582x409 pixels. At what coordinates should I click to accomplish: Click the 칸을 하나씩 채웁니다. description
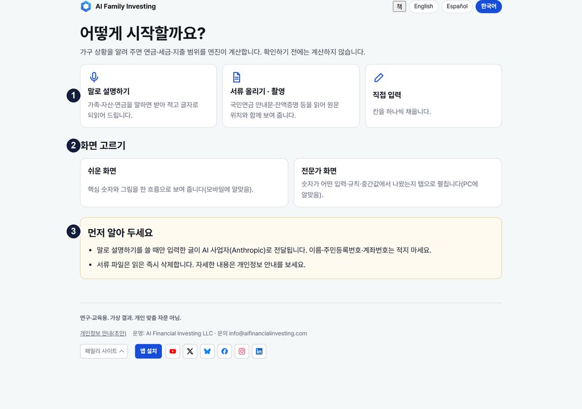coord(401,111)
